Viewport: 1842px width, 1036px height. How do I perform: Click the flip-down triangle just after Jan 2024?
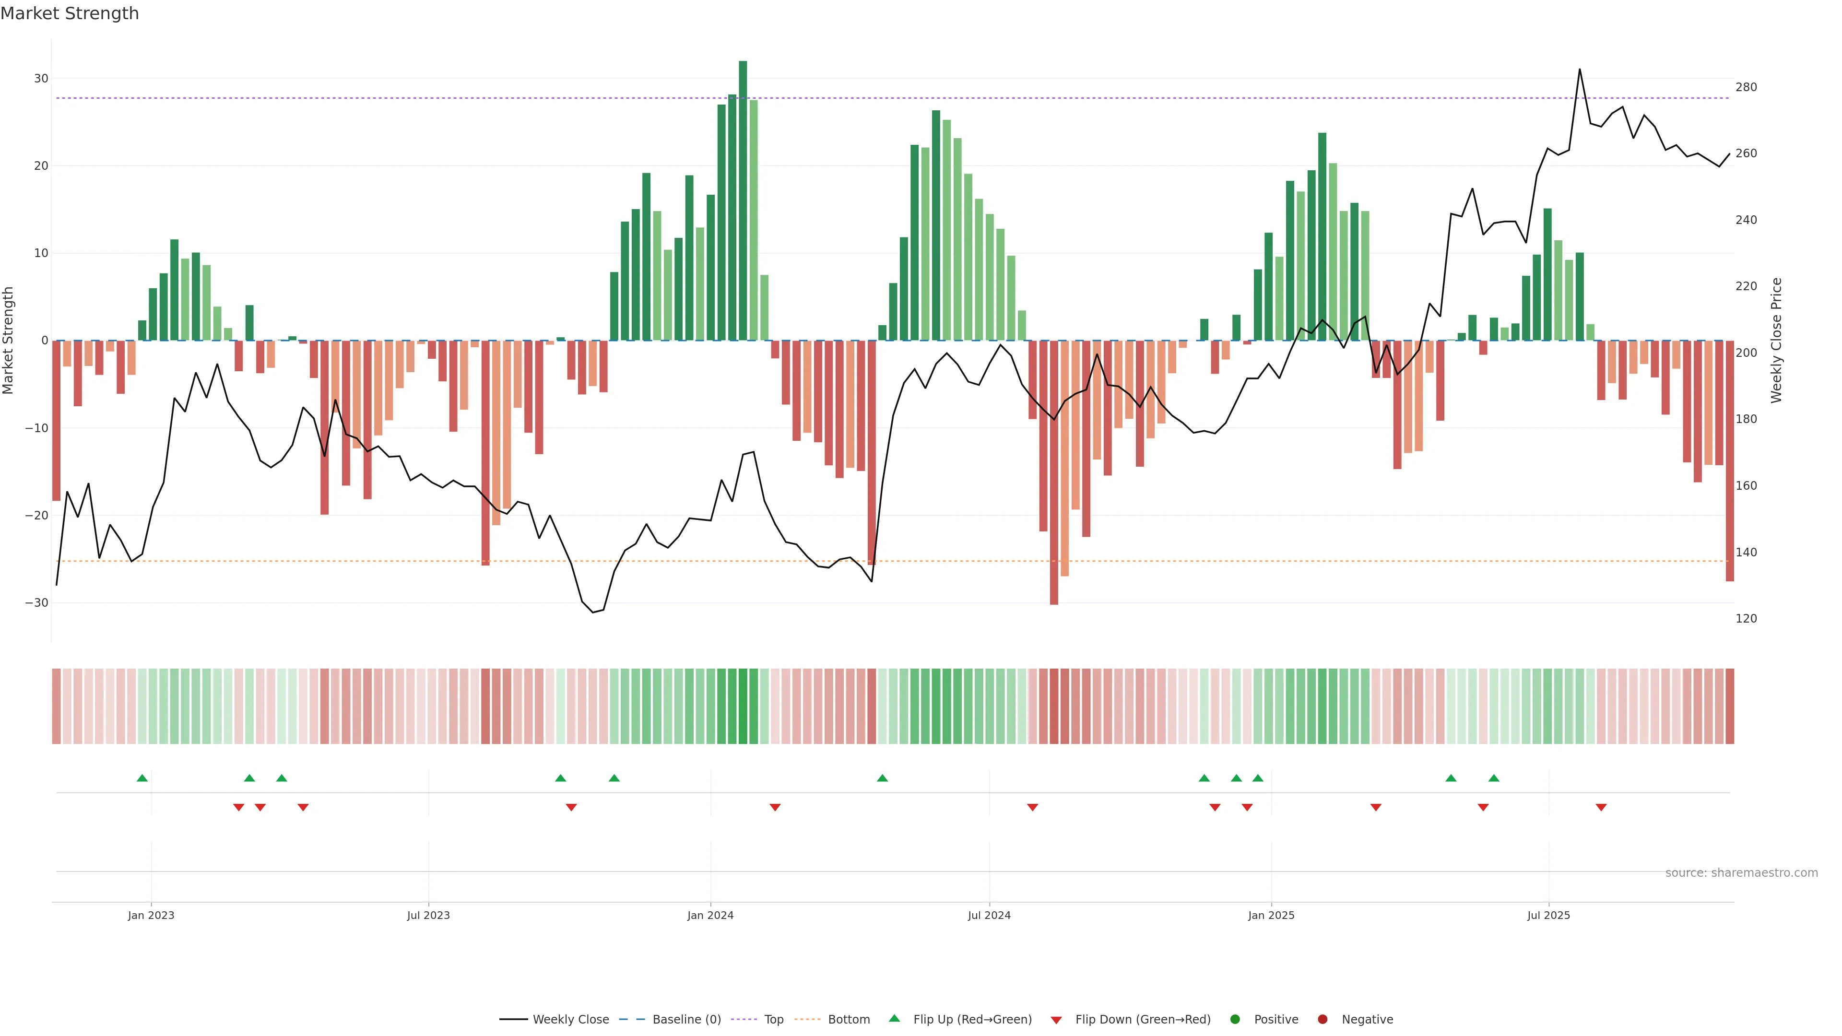tap(775, 807)
